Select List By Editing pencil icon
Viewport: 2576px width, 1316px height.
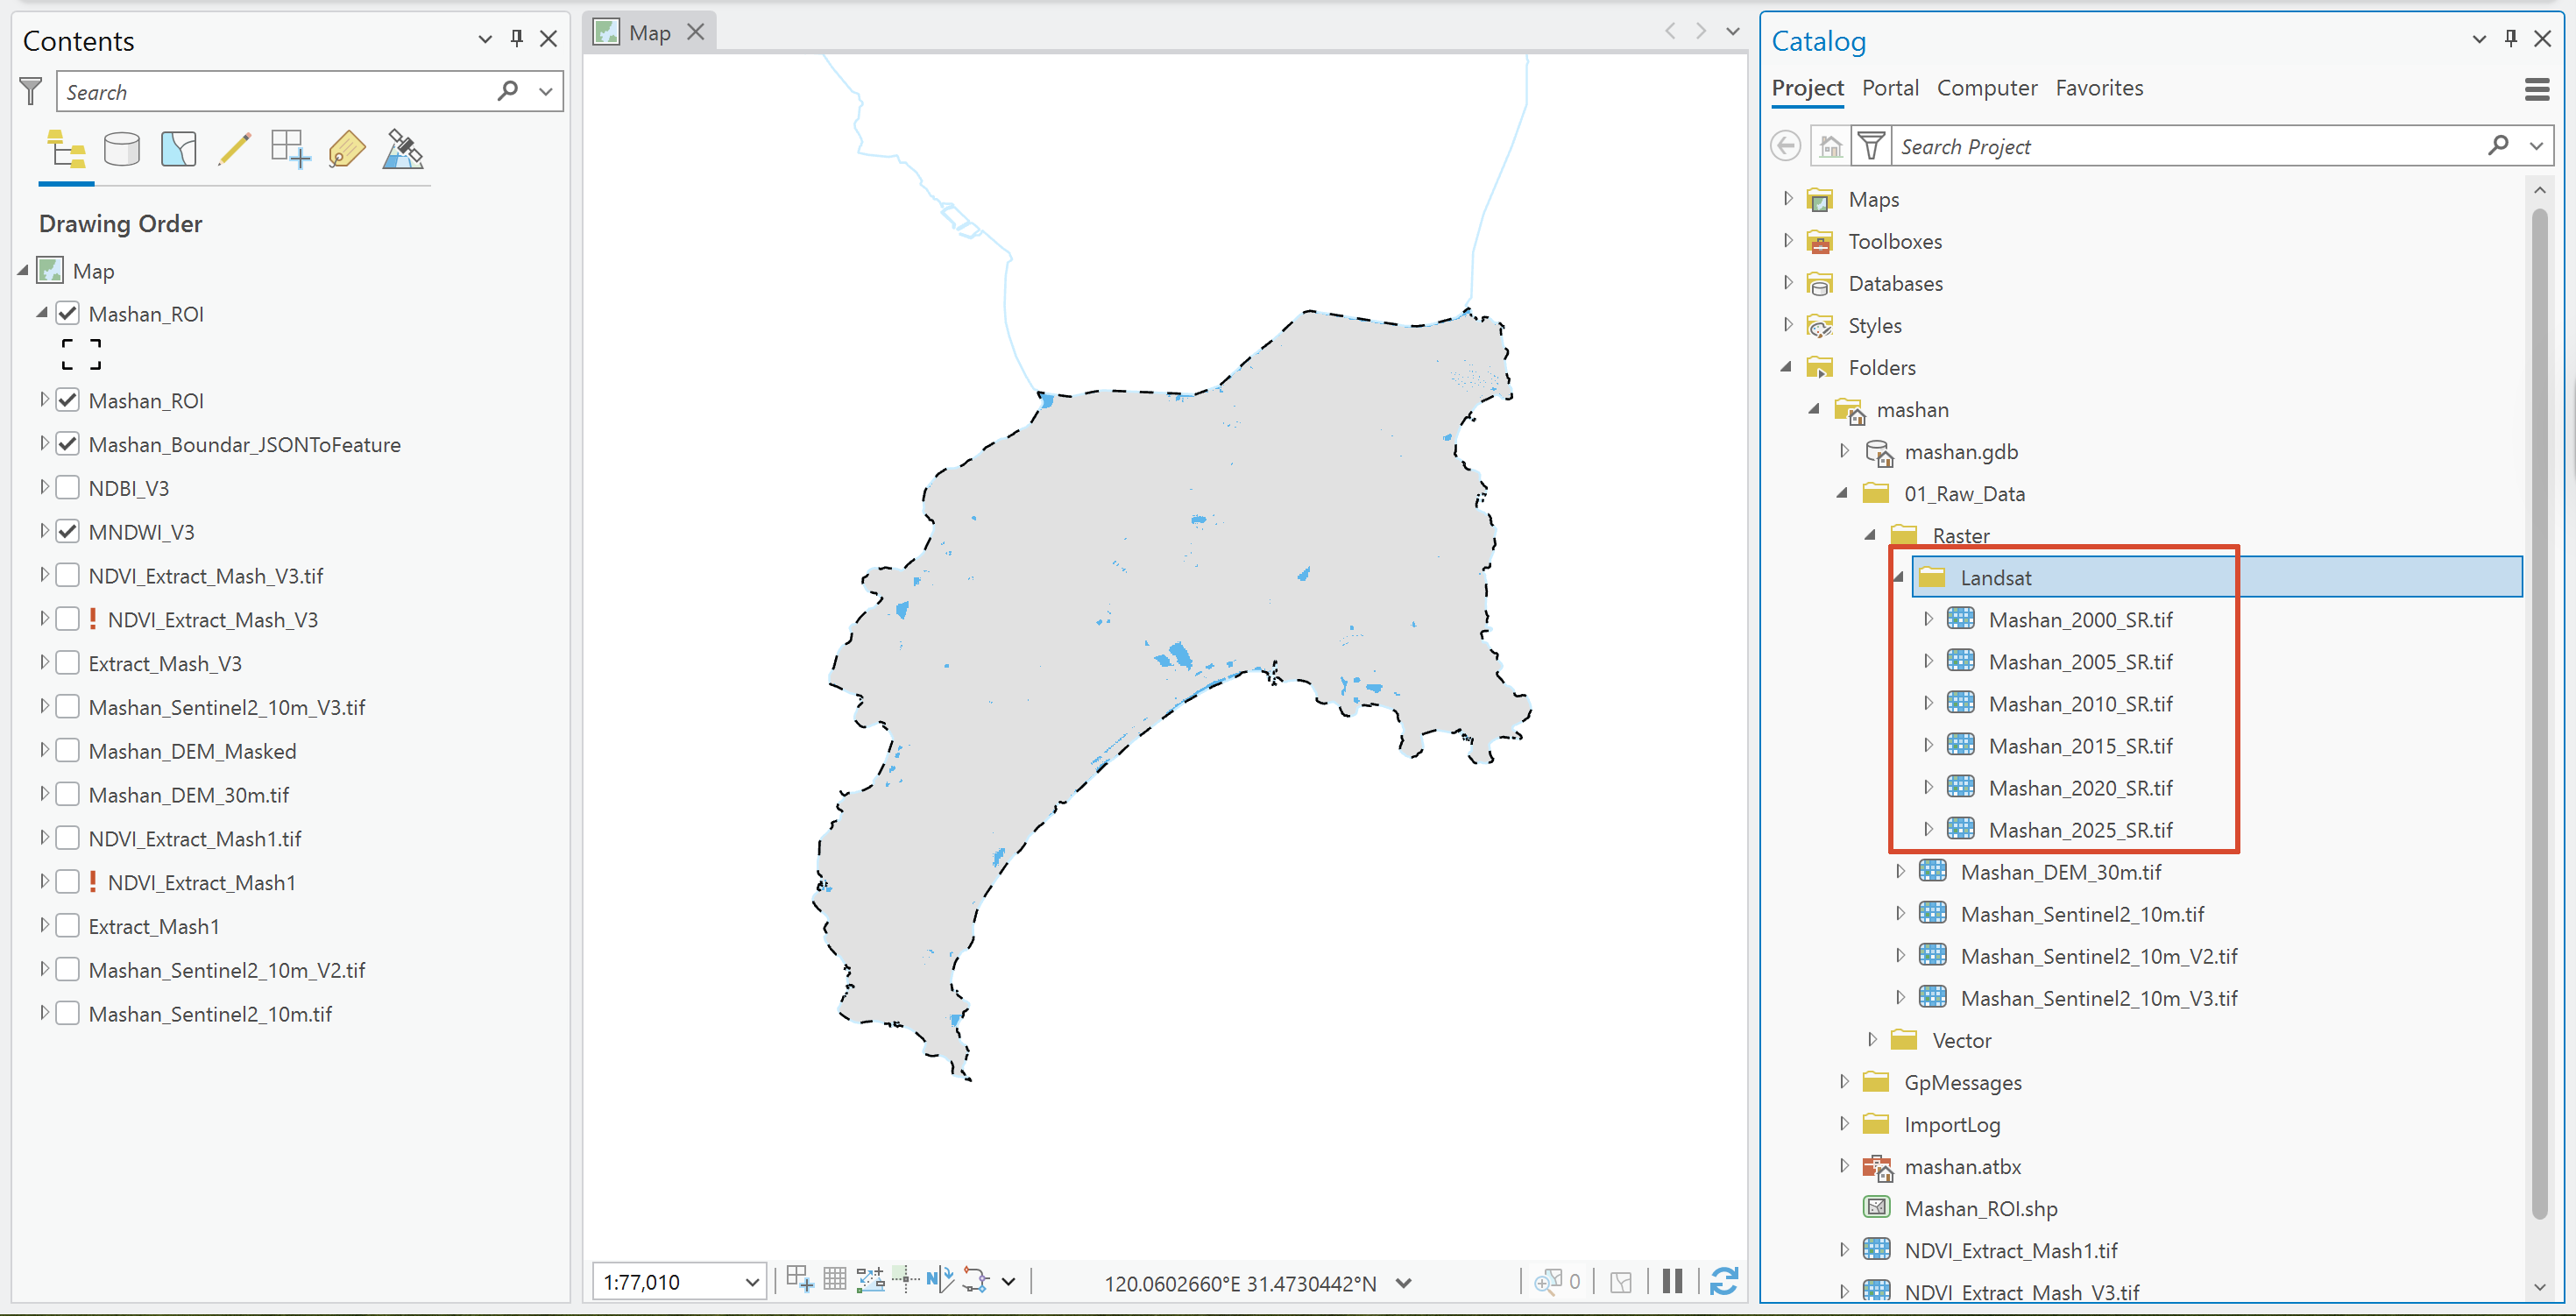234,150
